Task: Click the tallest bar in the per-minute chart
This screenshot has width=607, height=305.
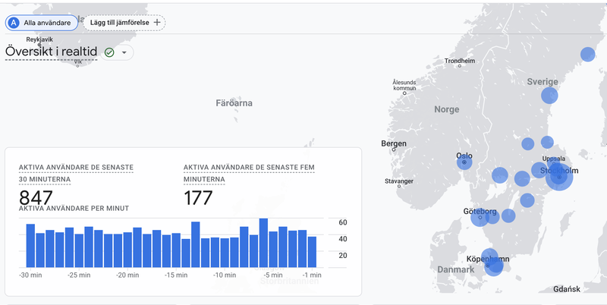Action: tap(263, 243)
